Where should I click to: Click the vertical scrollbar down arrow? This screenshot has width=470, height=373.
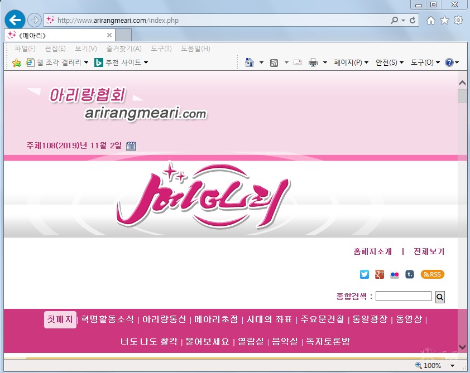click(x=463, y=347)
